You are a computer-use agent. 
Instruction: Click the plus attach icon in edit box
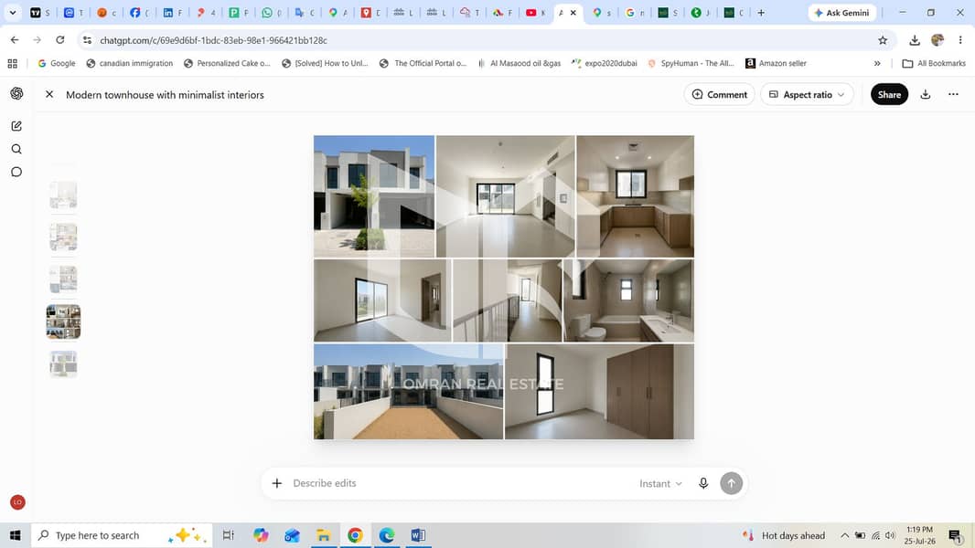click(277, 483)
